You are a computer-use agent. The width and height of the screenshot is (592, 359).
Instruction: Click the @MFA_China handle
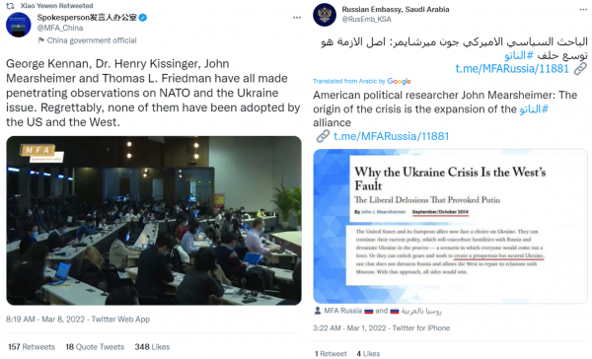point(60,28)
